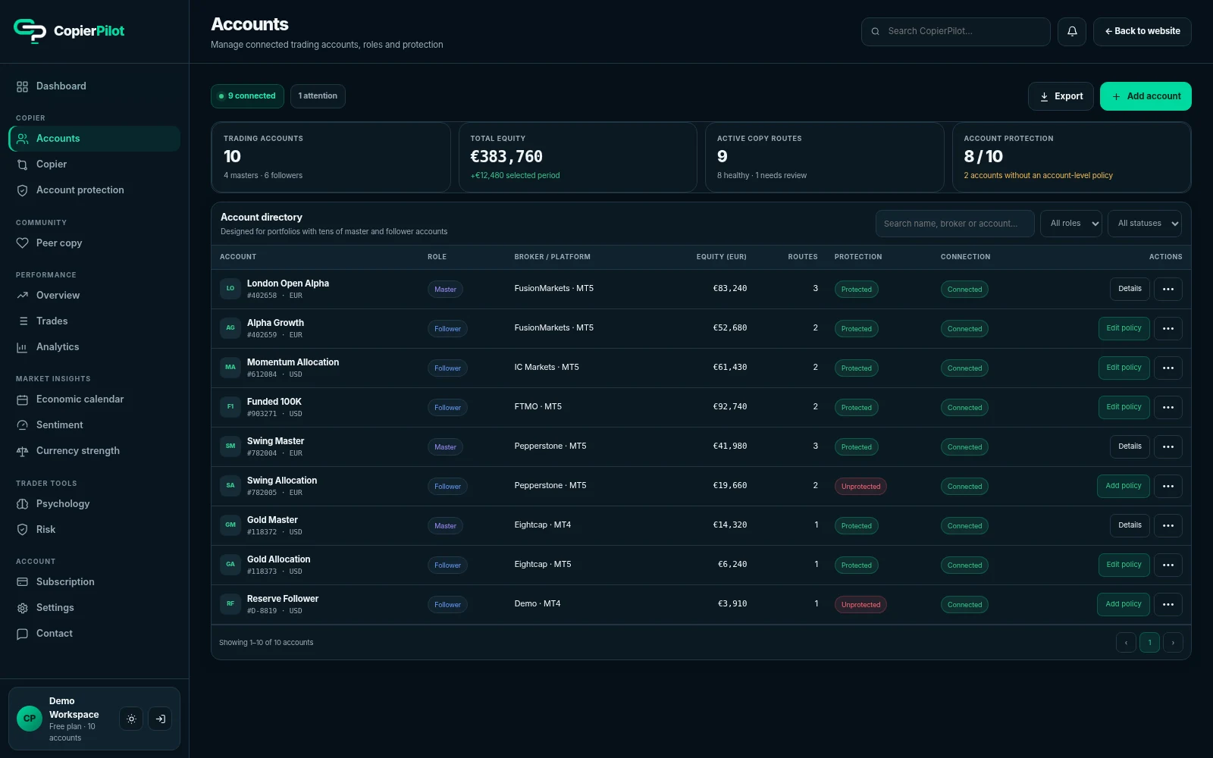Click the Account Protection 8/10 card
1213x758 pixels.
tap(1071, 158)
